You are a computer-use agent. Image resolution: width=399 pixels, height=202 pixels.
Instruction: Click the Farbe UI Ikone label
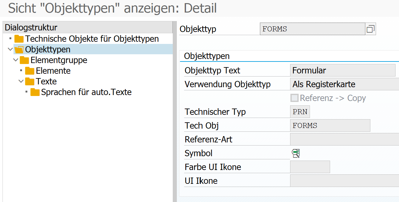pyautogui.click(x=213, y=167)
